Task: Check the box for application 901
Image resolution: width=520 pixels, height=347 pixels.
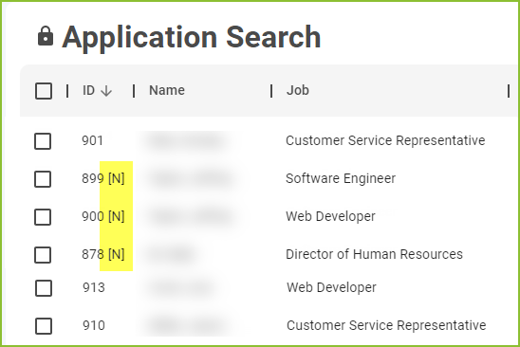Action: click(x=43, y=141)
